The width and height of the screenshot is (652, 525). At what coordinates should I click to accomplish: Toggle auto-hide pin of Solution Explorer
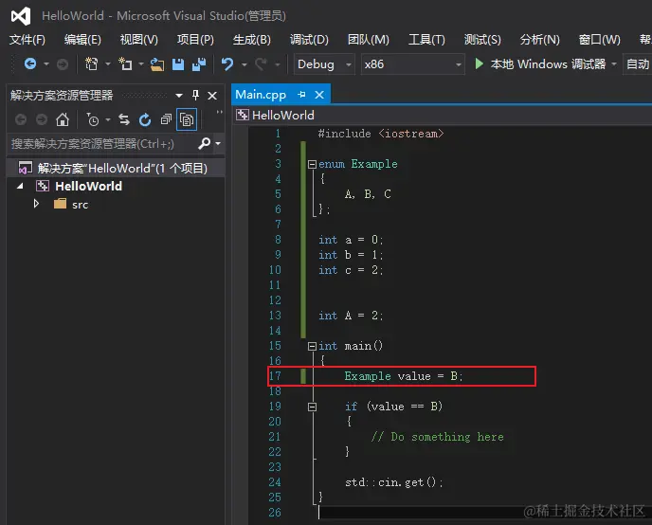point(195,96)
